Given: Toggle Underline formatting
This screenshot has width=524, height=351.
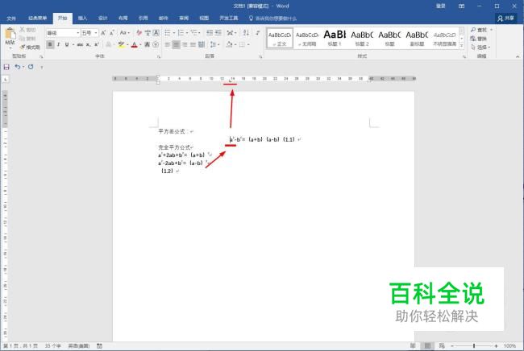Looking at the screenshot, I should point(67,44).
